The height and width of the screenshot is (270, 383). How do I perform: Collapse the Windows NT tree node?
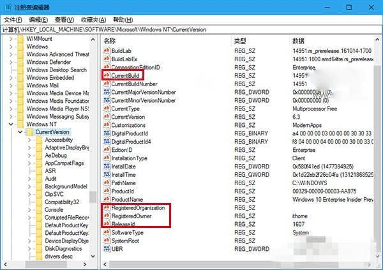coord(13,124)
